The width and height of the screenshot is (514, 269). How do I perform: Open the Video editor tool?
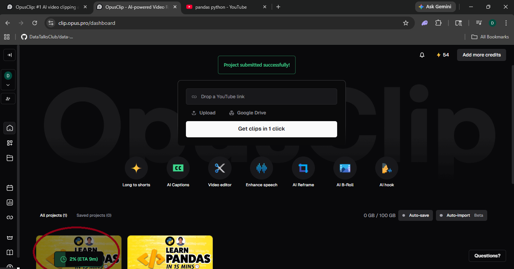pyautogui.click(x=220, y=172)
